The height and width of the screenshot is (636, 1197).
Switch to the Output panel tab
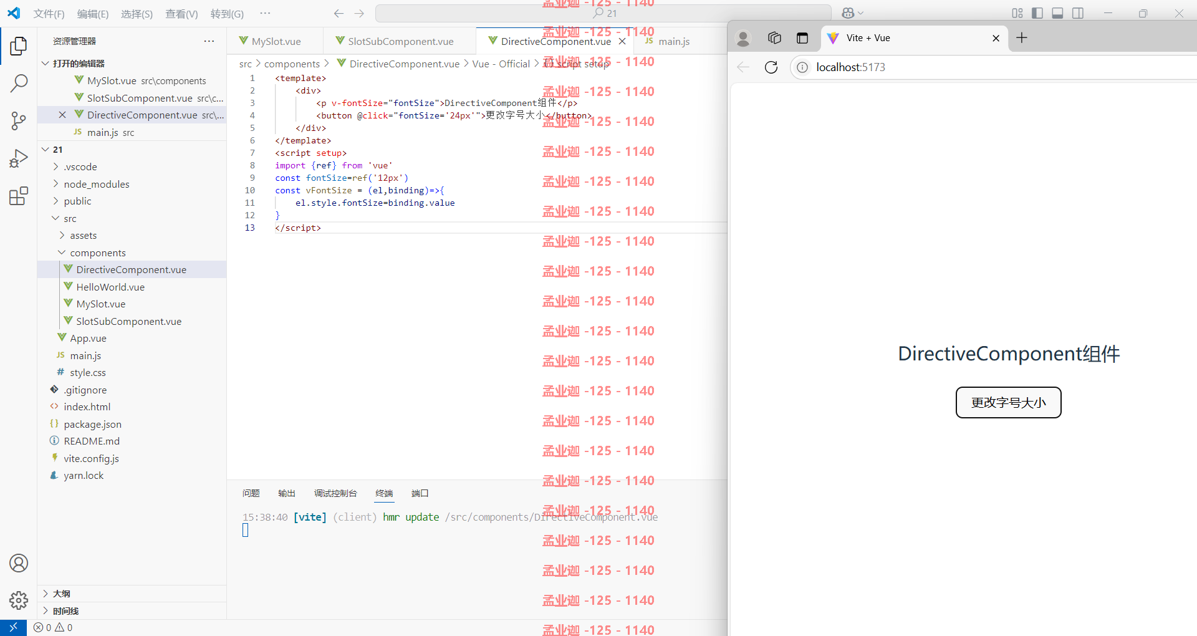point(287,493)
